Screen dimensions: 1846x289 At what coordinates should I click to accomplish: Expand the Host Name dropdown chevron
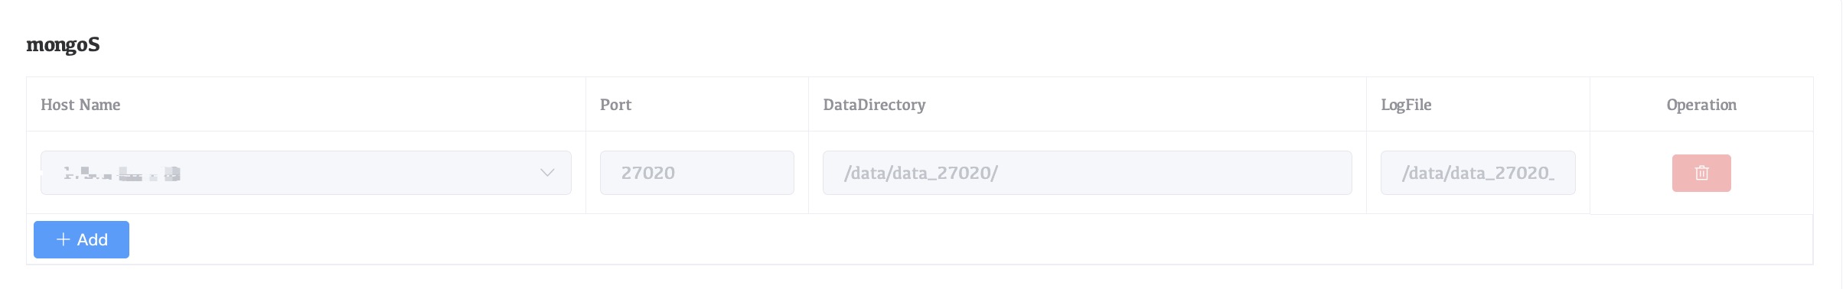(x=547, y=173)
